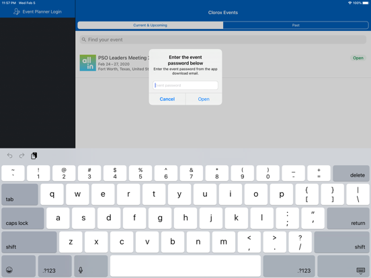
Task: Tap the letter z key
Action: pyautogui.click(x=71, y=242)
